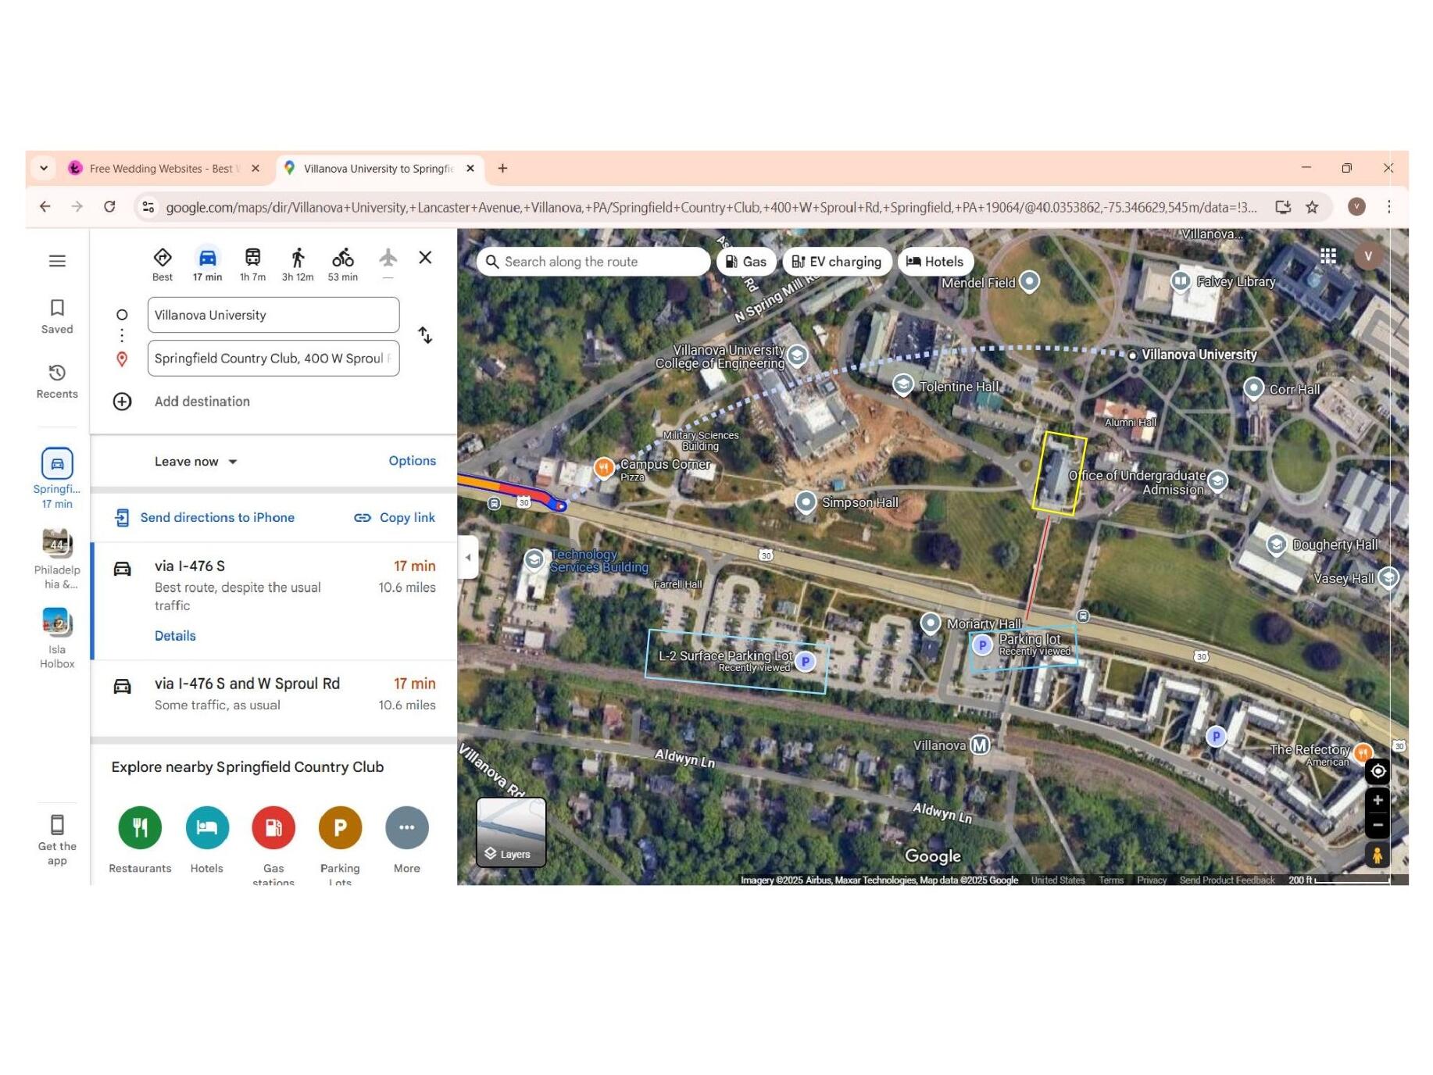The image size is (1433, 1075).
Task: View site information icon in address bar
Action: (148, 207)
